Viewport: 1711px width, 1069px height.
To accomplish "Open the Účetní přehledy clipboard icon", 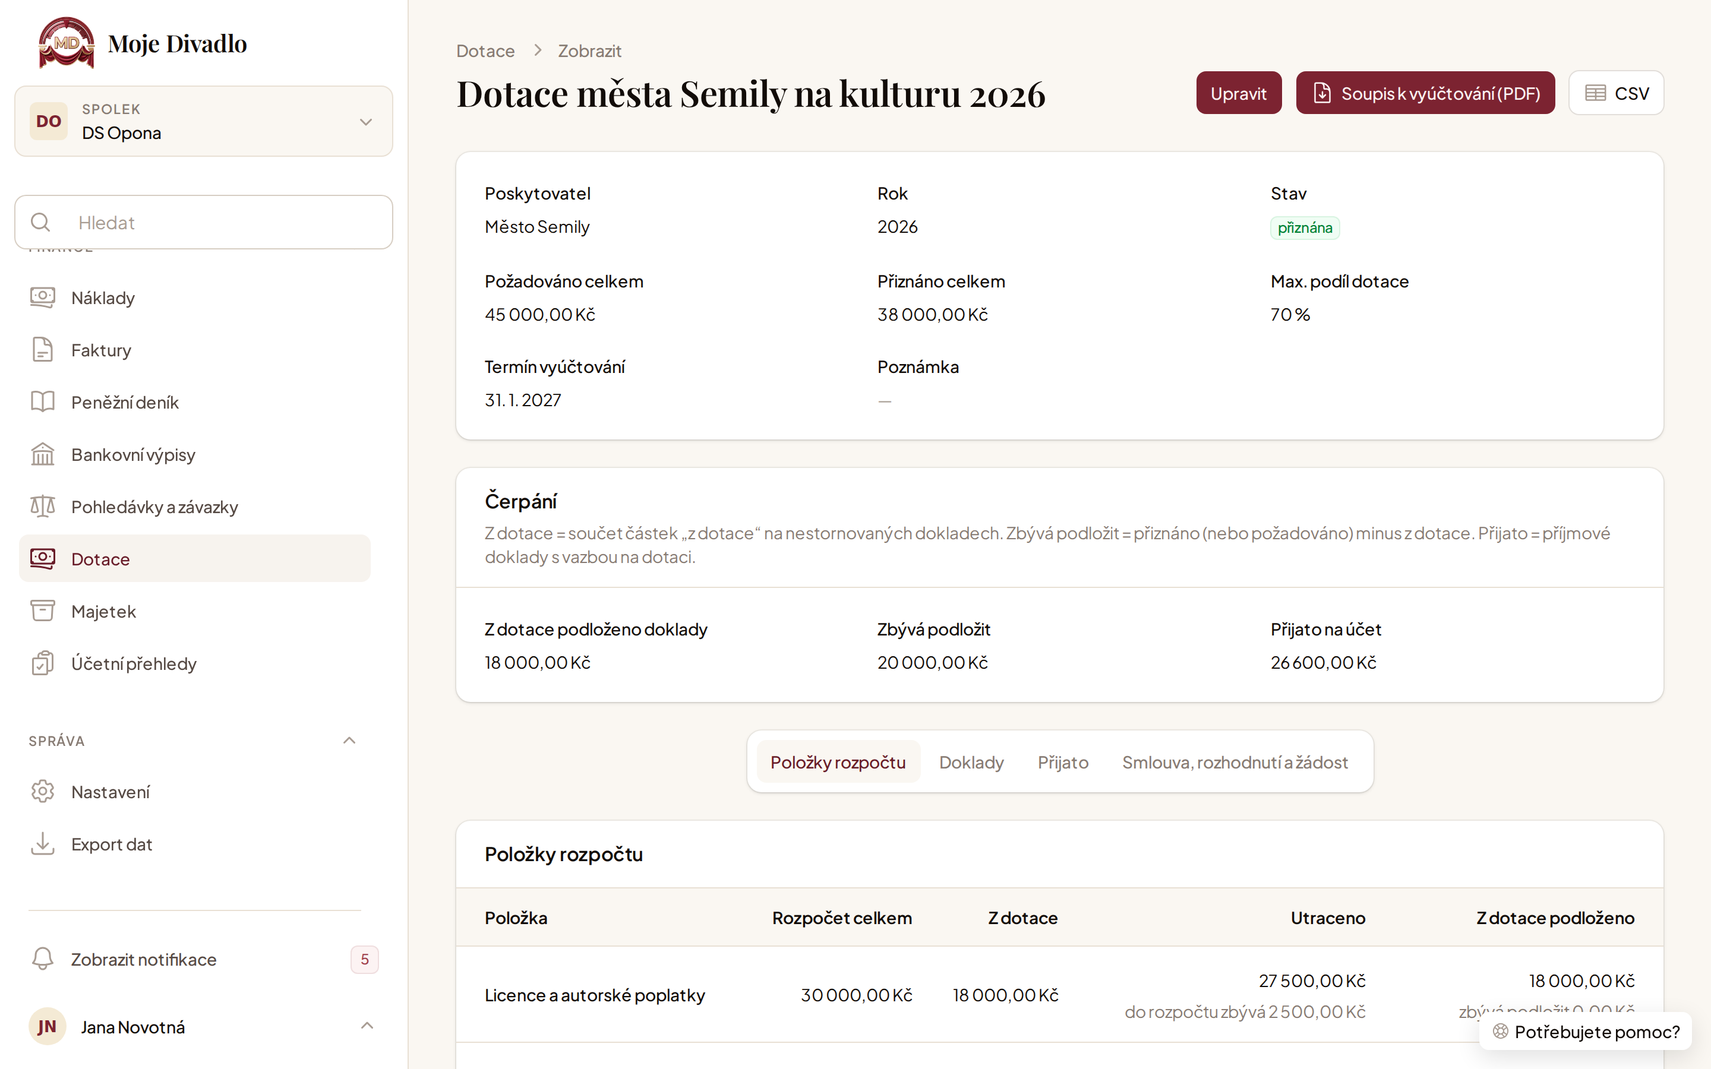I will pyautogui.click(x=42, y=664).
